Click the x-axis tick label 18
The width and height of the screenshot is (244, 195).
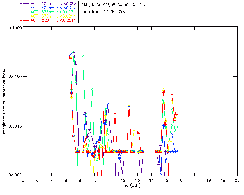click(209, 180)
